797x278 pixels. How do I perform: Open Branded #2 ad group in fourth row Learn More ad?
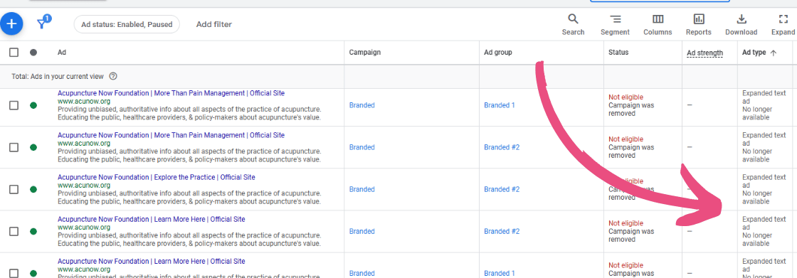pos(502,231)
